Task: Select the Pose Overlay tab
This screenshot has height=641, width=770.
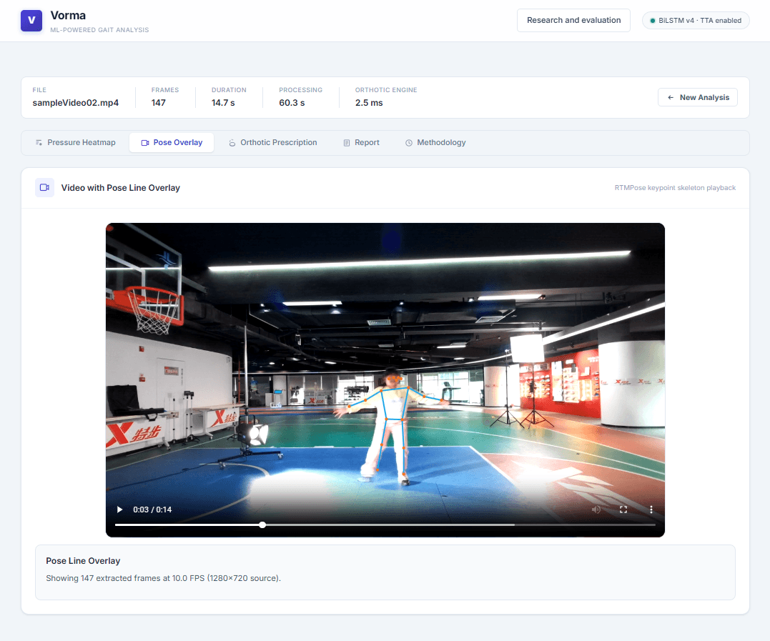Action: (x=172, y=142)
